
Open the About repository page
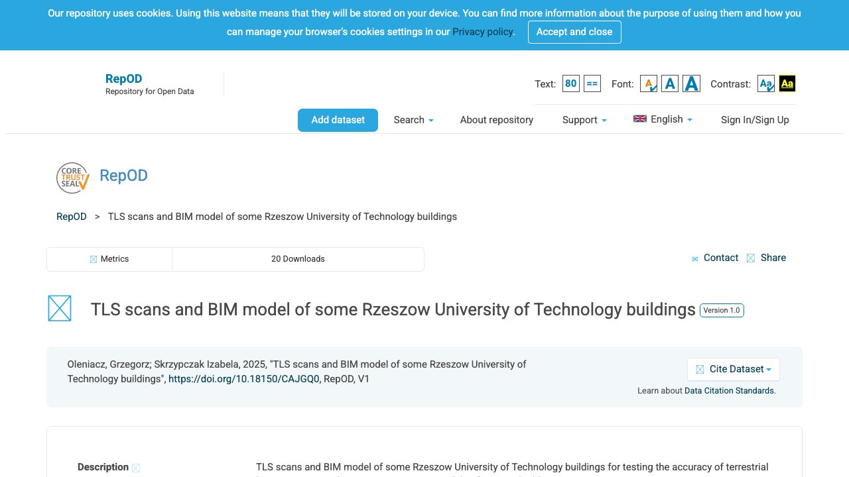pyautogui.click(x=497, y=120)
